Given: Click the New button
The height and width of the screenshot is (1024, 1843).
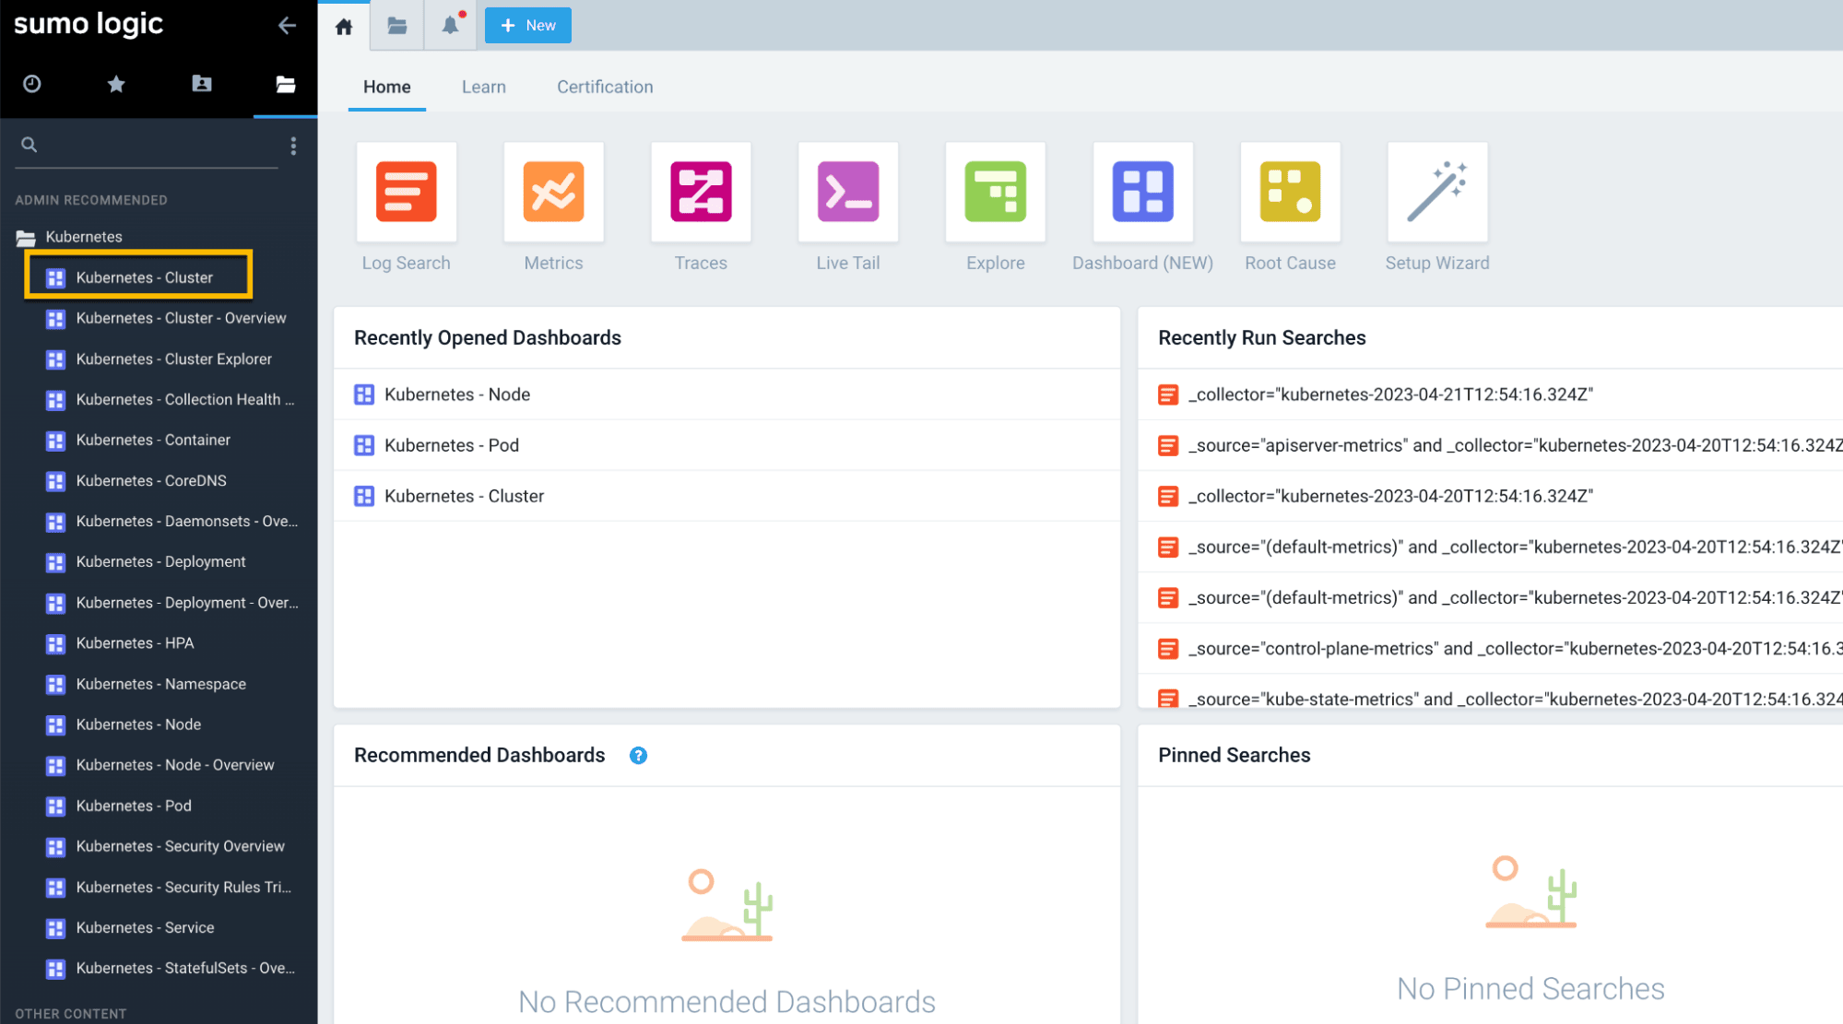Looking at the screenshot, I should click(528, 26).
